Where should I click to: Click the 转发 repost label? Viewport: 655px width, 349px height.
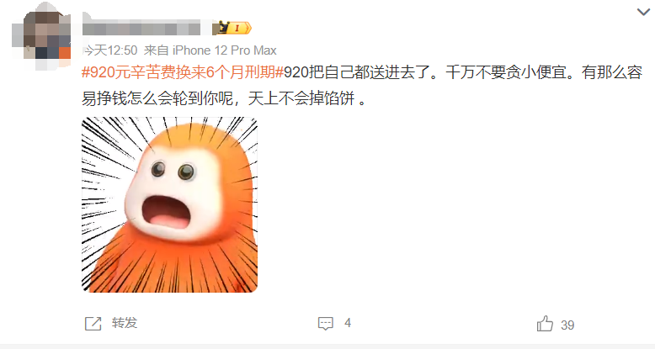[x=125, y=323]
